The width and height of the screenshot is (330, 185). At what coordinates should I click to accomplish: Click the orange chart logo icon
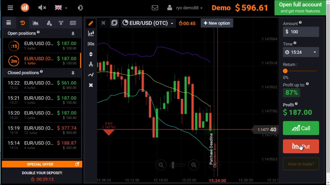pyautogui.click(x=25, y=8)
